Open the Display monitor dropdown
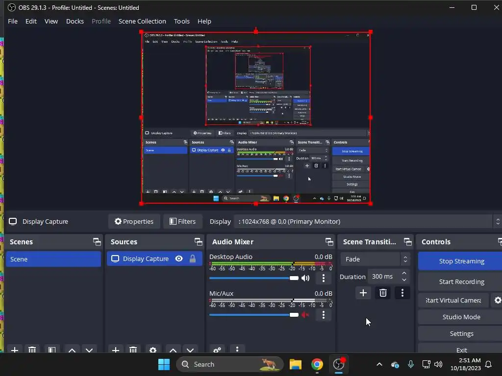The height and width of the screenshot is (376, 502). pyautogui.click(x=368, y=221)
